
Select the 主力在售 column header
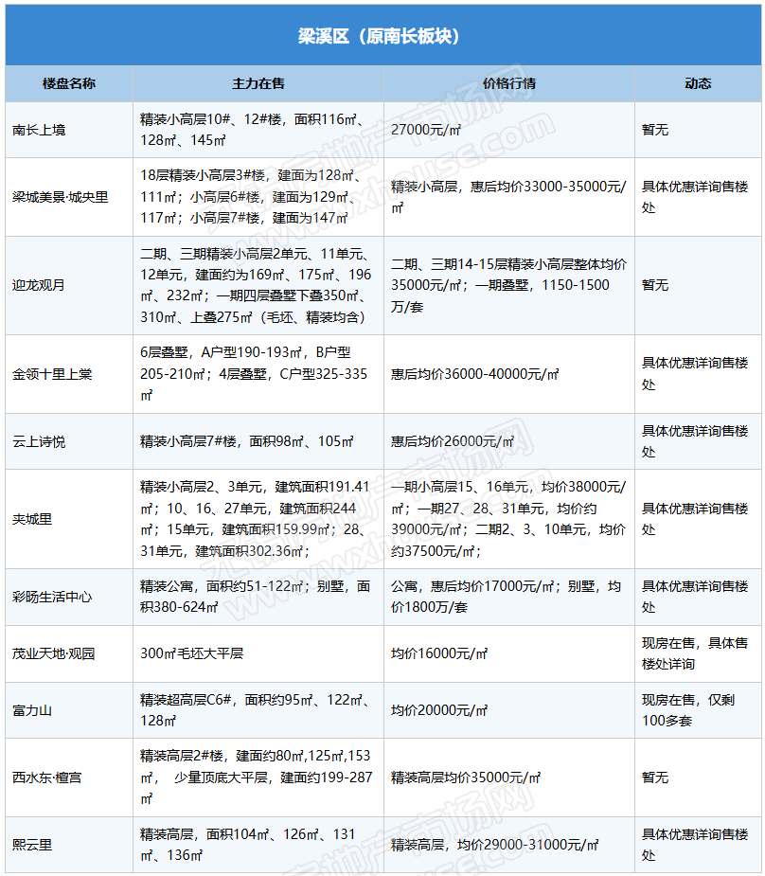(x=258, y=83)
